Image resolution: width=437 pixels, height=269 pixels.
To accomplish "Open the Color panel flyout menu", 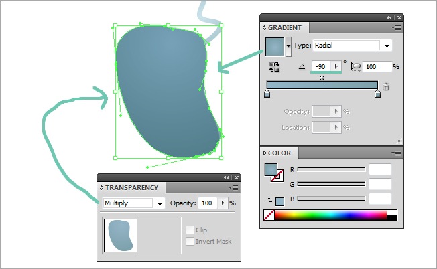I will pos(396,153).
